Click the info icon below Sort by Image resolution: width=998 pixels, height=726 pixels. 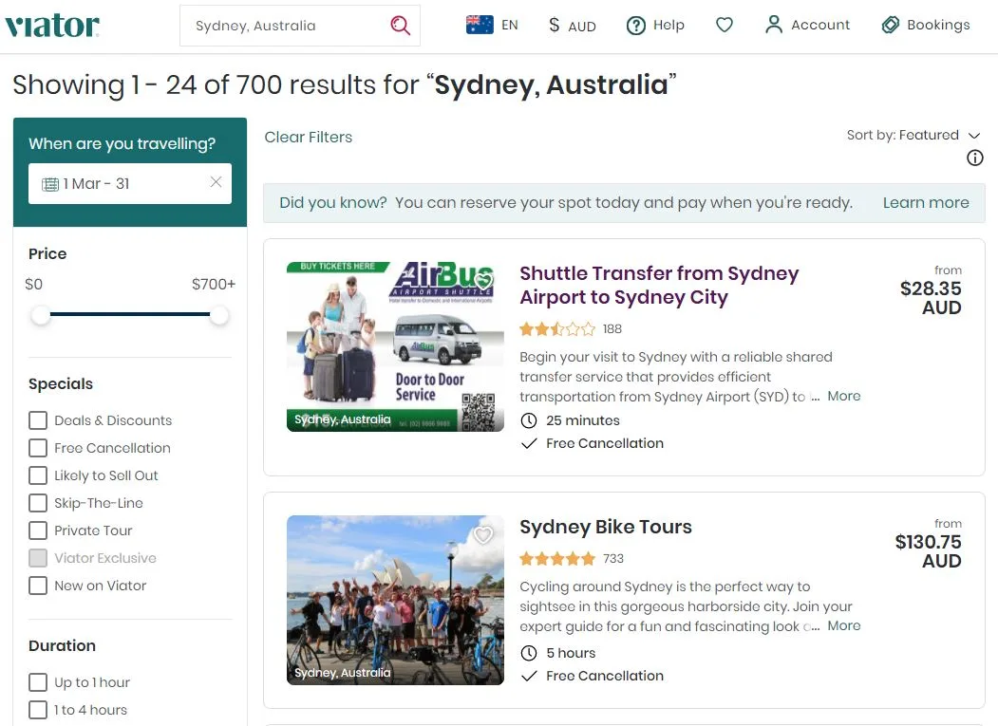(974, 158)
